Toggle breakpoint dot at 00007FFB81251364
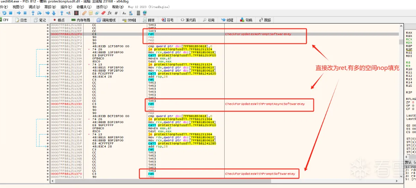416x188 pixels. [x=48, y=147]
